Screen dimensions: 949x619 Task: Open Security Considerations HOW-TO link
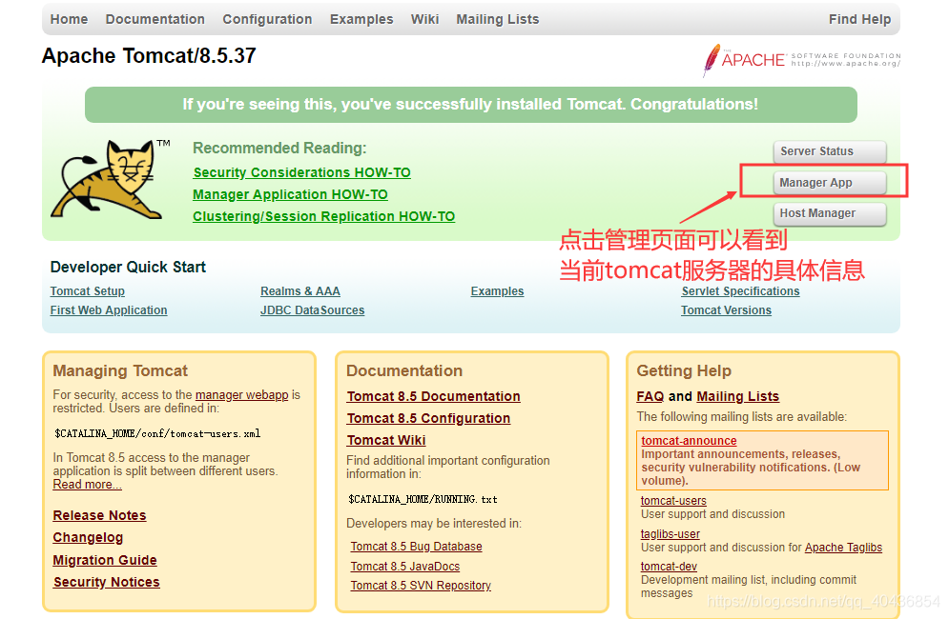point(302,173)
